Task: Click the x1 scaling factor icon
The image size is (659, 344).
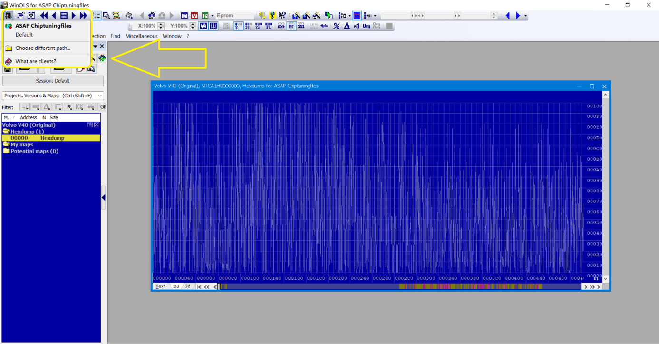Action: (x=356, y=26)
